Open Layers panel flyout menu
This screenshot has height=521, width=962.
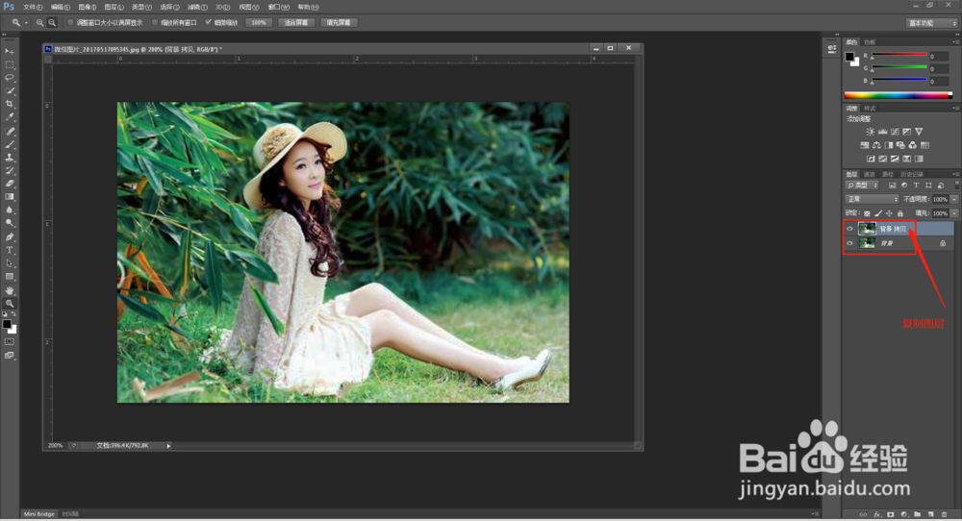(x=955, y=174)
